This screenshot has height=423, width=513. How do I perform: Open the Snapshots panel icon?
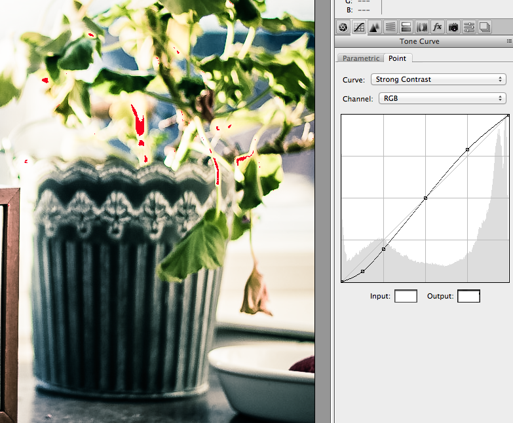pos(485,27)
